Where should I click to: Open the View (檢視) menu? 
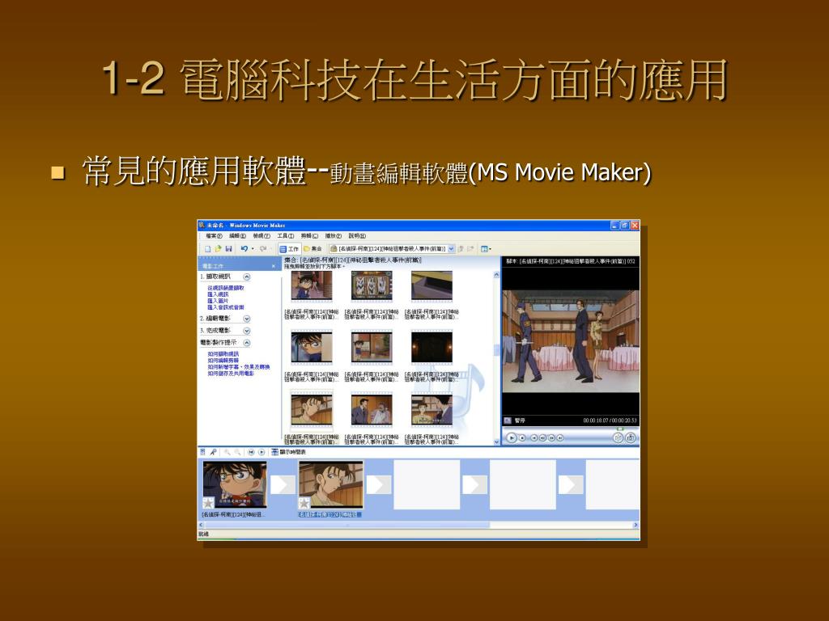point(261,236)
